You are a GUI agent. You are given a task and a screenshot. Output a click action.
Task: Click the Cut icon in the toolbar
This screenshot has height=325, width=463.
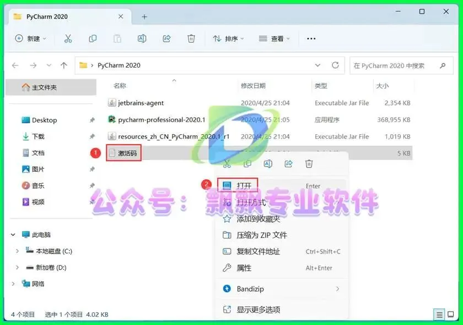(x=68, y=38)
